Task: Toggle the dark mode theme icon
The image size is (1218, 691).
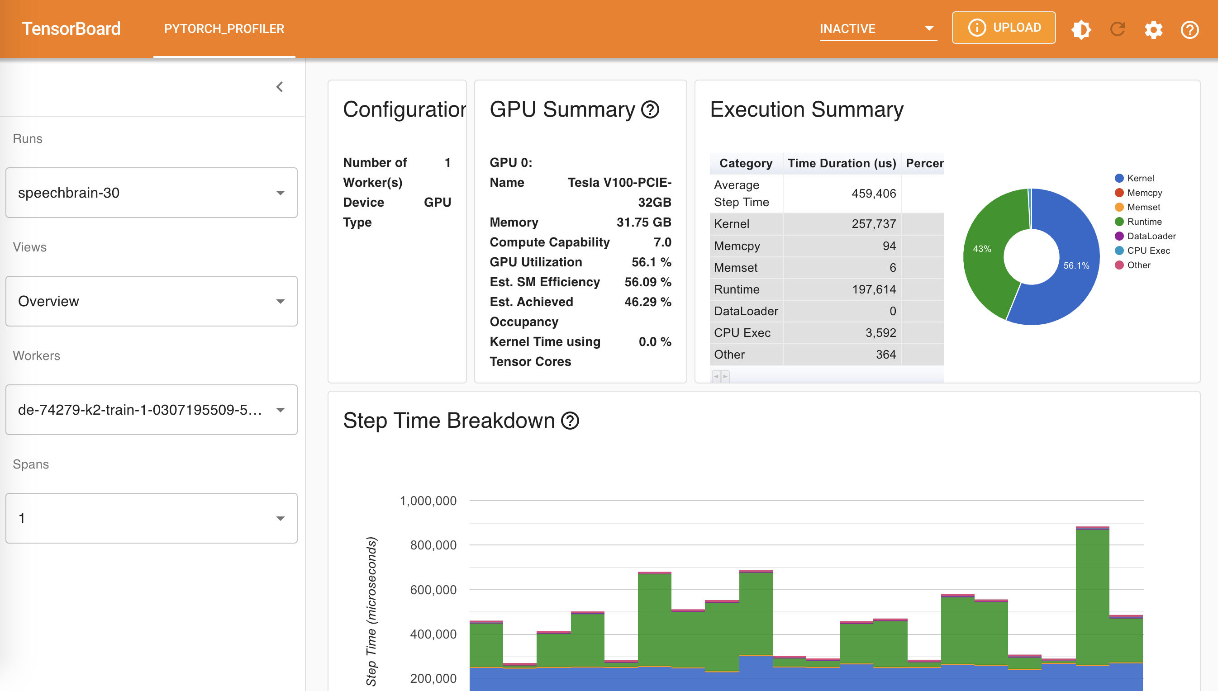Action: [x=1081, y=29]
